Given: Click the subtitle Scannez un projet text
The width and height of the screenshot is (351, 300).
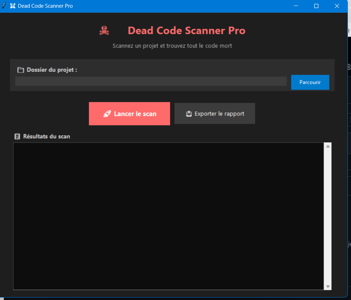Looking at the screenshot, I should pyautogui.click(x=172, y=46).
